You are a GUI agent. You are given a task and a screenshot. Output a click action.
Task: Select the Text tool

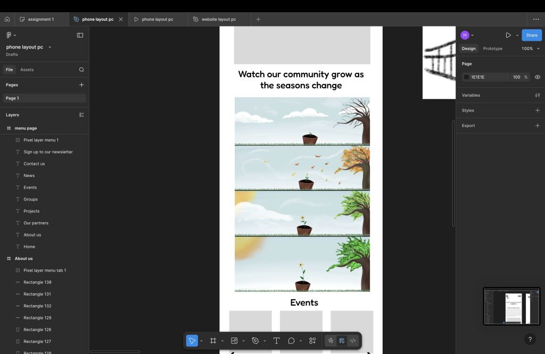tap(276, 341)
